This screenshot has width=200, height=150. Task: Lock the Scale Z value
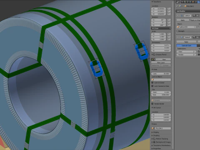(x=169, y=39)
